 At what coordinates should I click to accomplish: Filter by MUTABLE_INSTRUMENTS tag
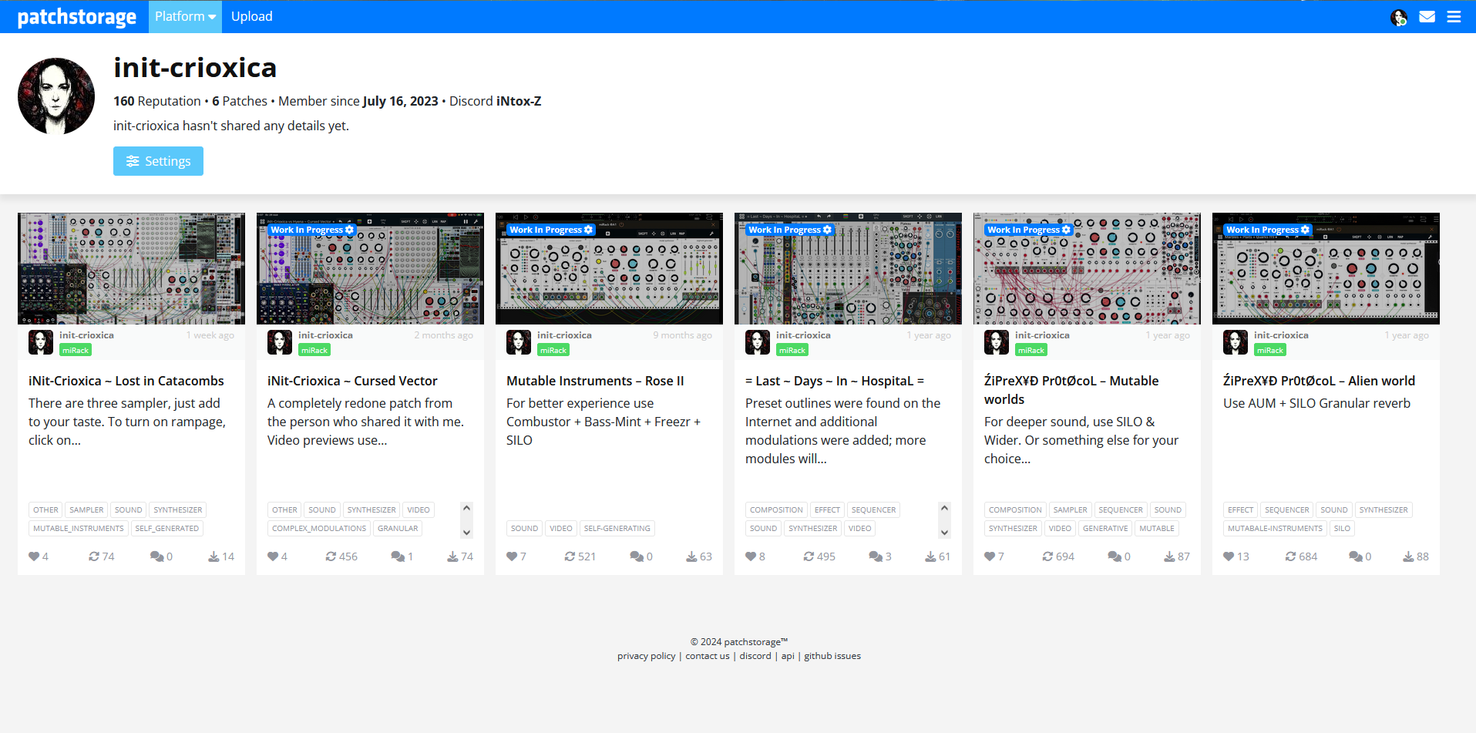[79, 529]
